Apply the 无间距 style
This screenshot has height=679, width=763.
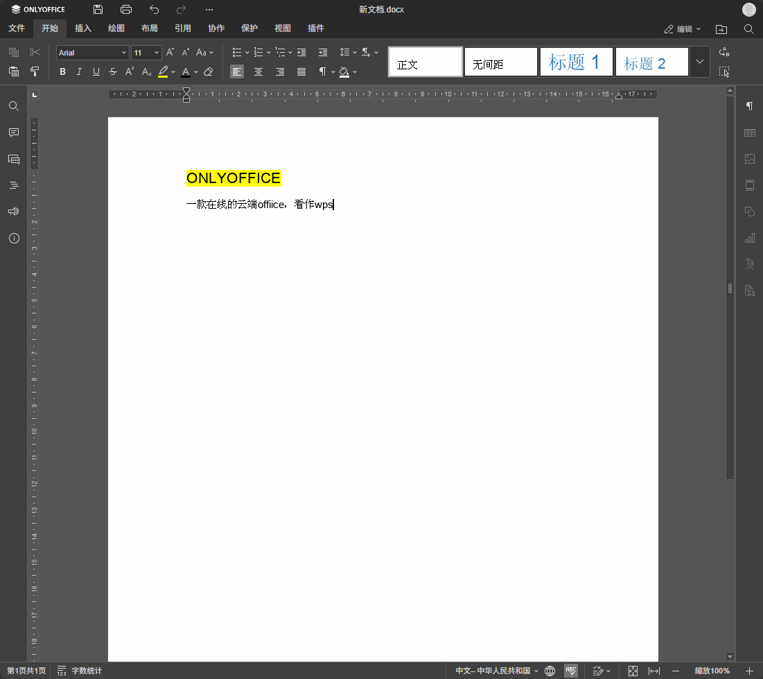501,62
